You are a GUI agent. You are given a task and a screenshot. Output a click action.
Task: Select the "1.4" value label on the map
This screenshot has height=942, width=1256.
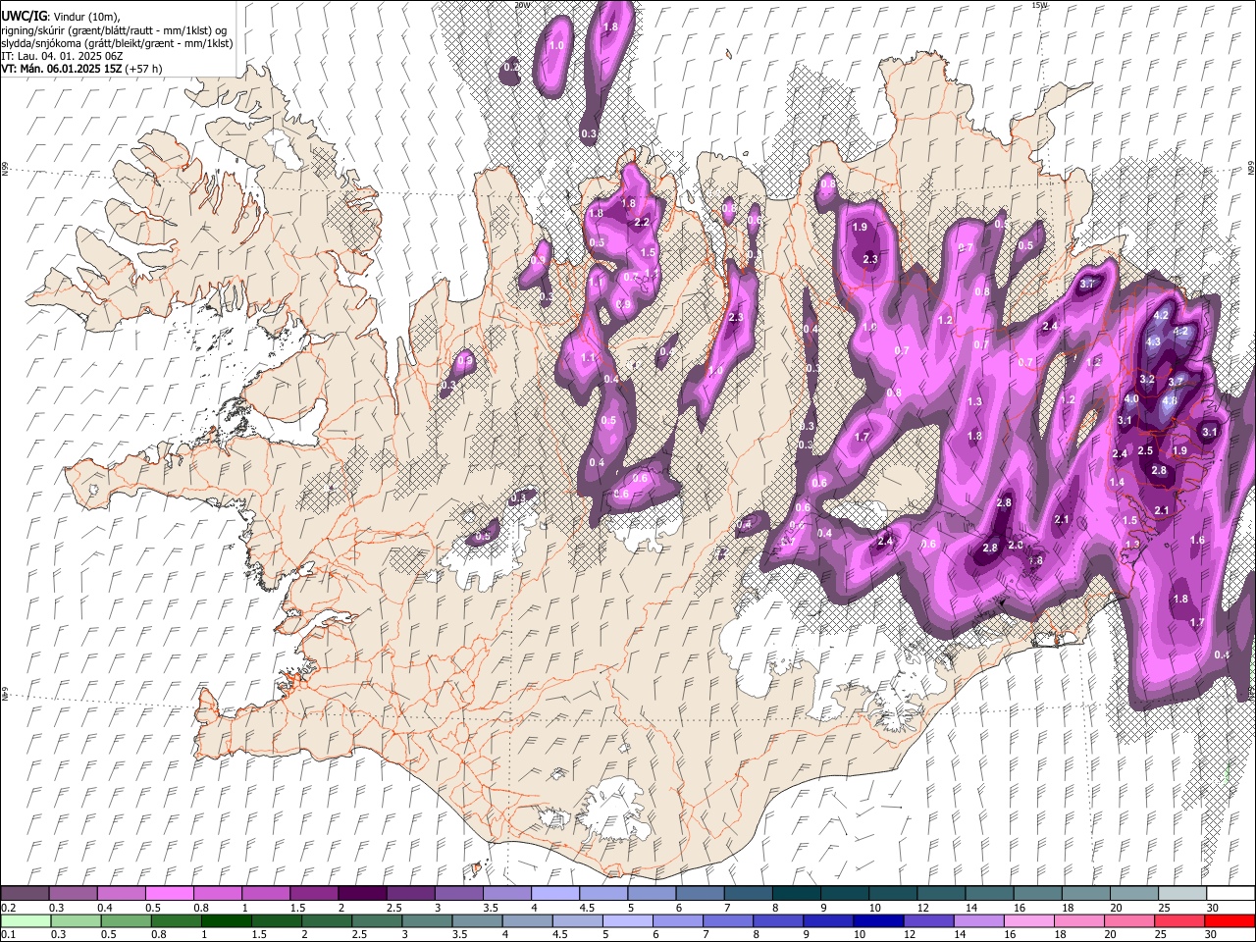(x=1117, y=483)
